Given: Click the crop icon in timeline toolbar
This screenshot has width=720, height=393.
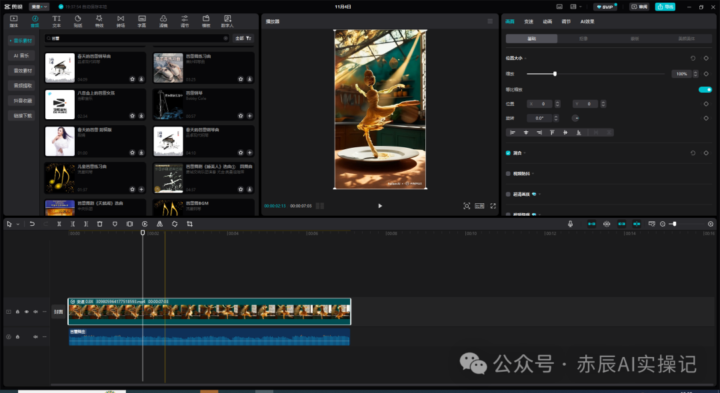Looking at the screenshot, I should (x=189, y=224).
